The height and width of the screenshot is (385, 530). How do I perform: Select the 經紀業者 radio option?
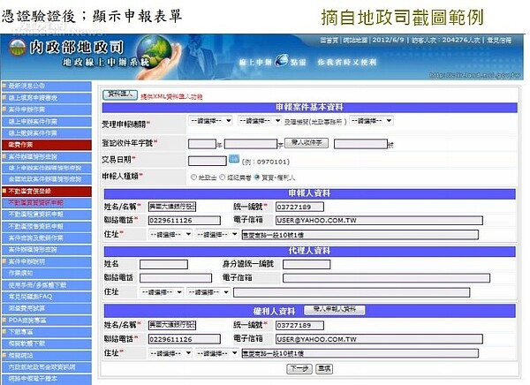[222, 177]
